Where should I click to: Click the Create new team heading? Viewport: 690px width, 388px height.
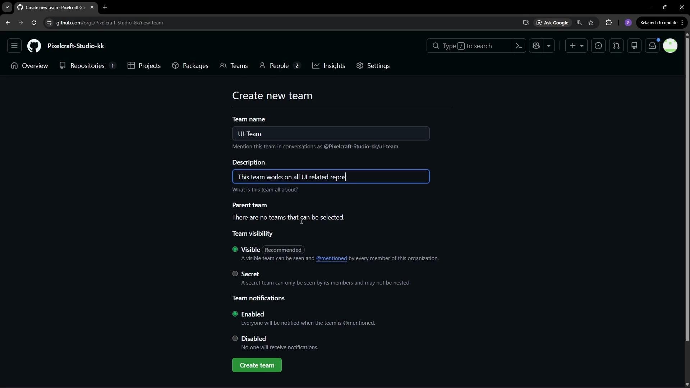272,96
